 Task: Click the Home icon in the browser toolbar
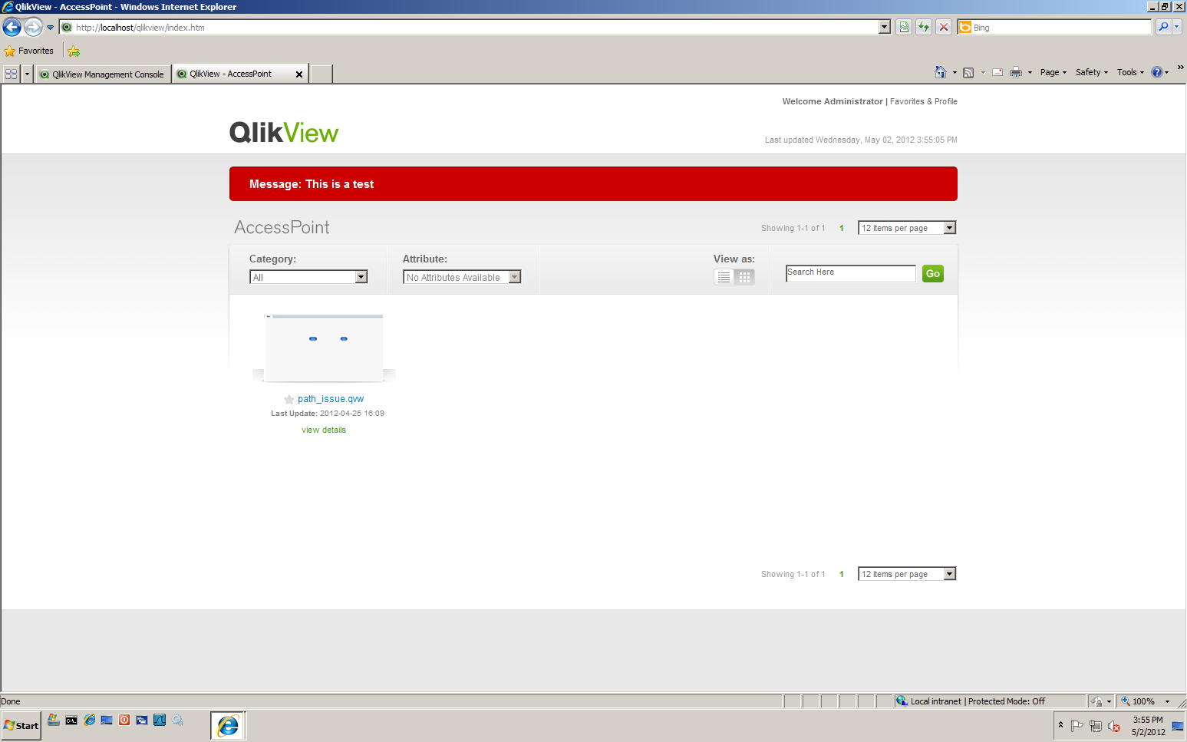(941, 71)
